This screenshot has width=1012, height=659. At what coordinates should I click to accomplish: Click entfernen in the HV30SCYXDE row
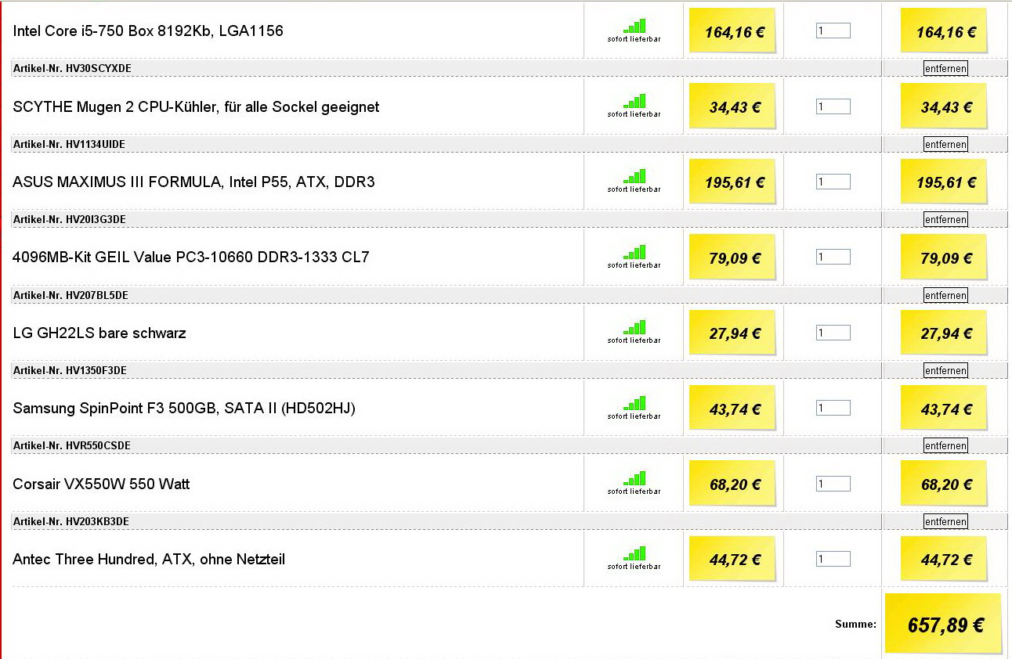(945, 68)
